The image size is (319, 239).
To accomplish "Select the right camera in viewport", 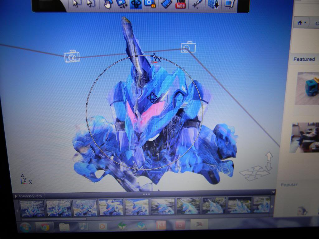I will [x=188, y=47].
